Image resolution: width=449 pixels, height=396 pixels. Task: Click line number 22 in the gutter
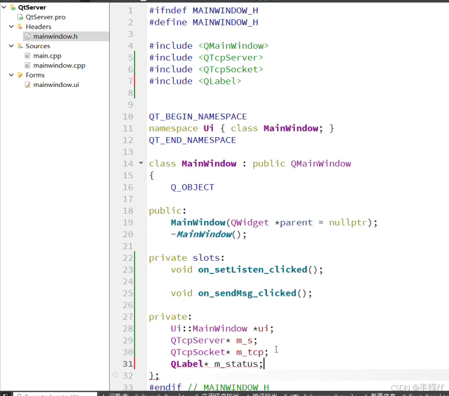[x=128, y=258]
